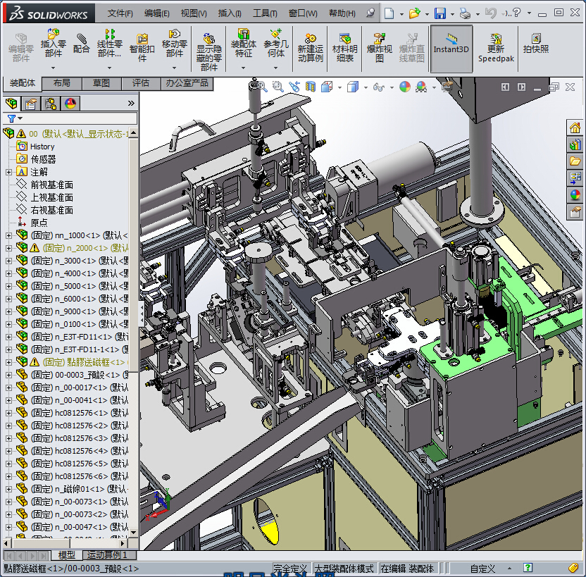Expand the 注解 tree node

[8, 172]
